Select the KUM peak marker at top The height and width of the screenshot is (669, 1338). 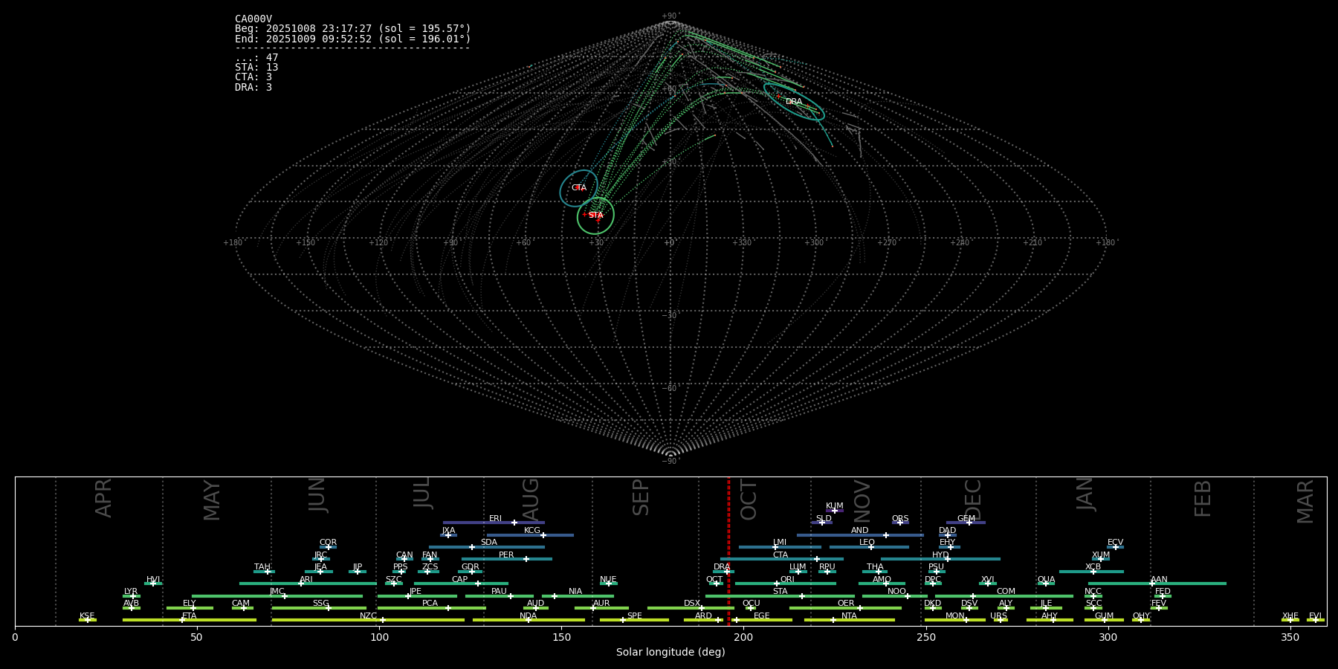click(x=834, y=511)
